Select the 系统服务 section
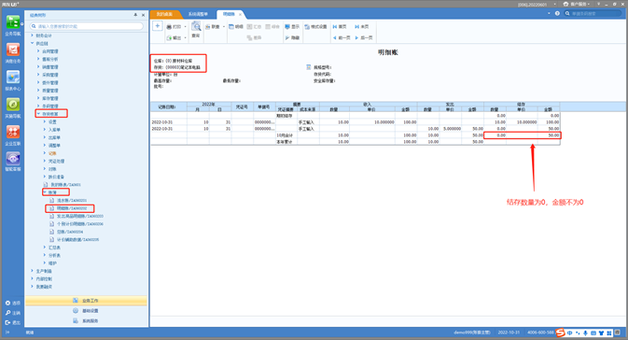628x340 pixels. [86, 320]
